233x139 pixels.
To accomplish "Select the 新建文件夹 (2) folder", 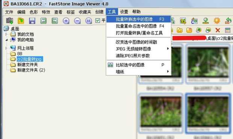I will click(x=31, y=70).
